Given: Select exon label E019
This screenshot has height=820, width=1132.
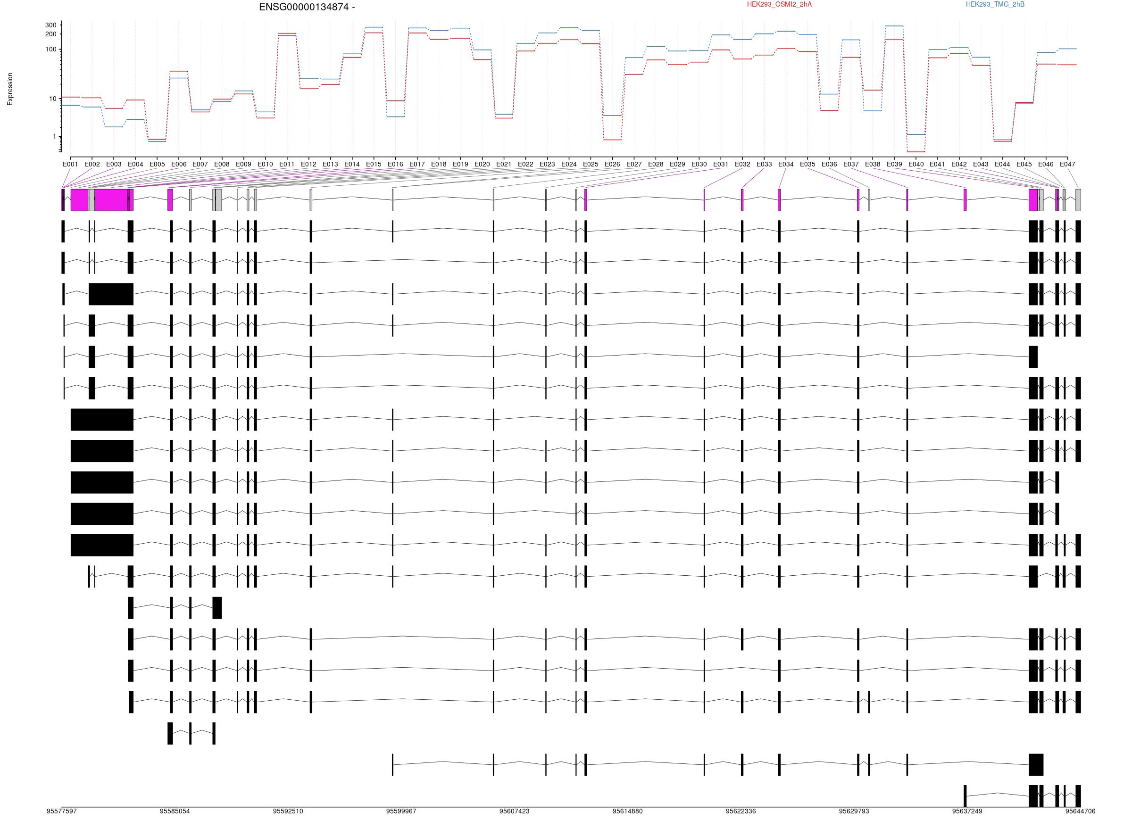Looking at the screenshot, I should [460, 164].
